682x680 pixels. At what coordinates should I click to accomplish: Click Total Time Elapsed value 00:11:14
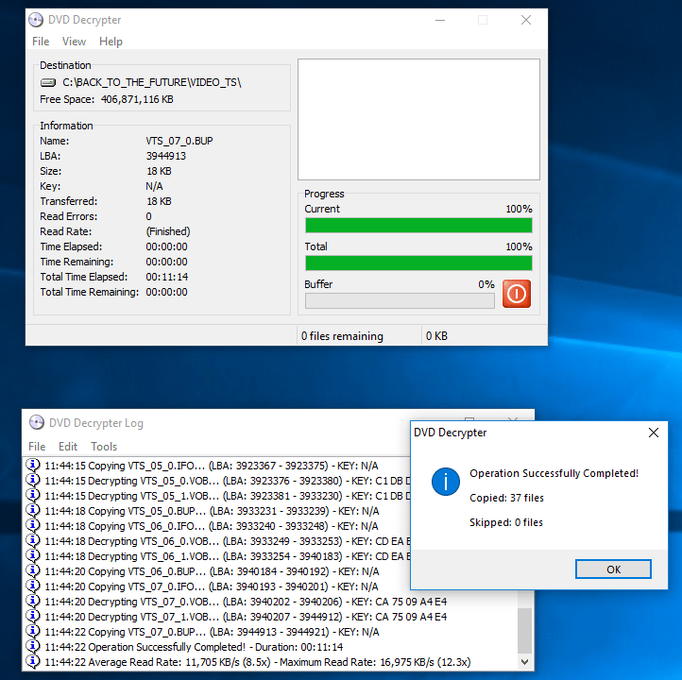pyautogui.click(x=167, y=277)
